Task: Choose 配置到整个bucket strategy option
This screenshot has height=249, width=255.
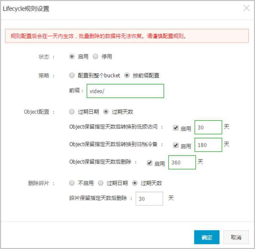Action: 72,75
